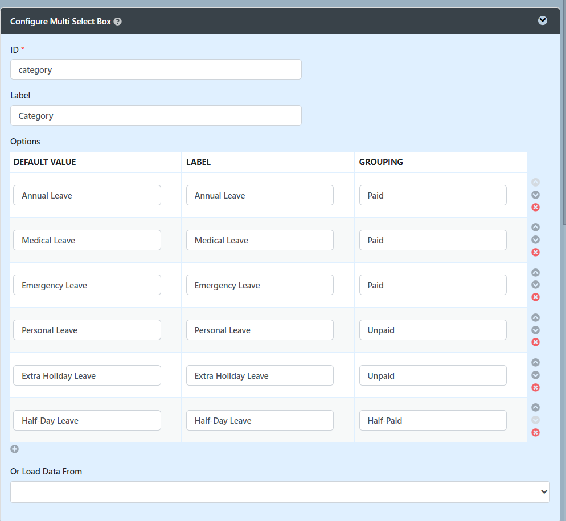Remove the Medical Leave option row
The height and width of the screenshot is (521, 566).
click(x=535, y=253)
